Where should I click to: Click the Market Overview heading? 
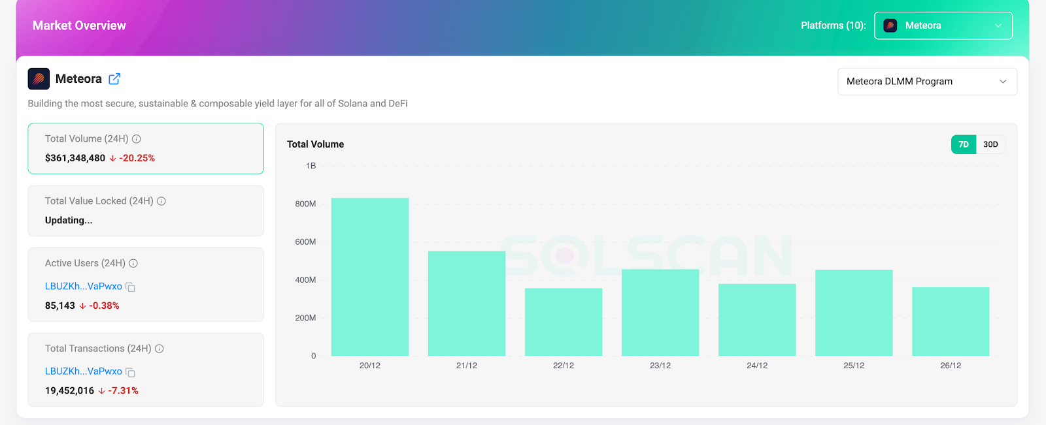(x=79, y=25)
